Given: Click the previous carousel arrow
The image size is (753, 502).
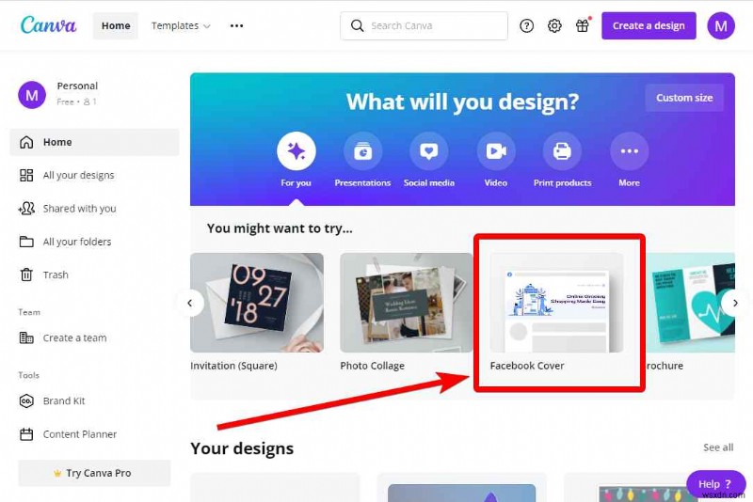Looking at the screenshot, I should click(190, 303).
